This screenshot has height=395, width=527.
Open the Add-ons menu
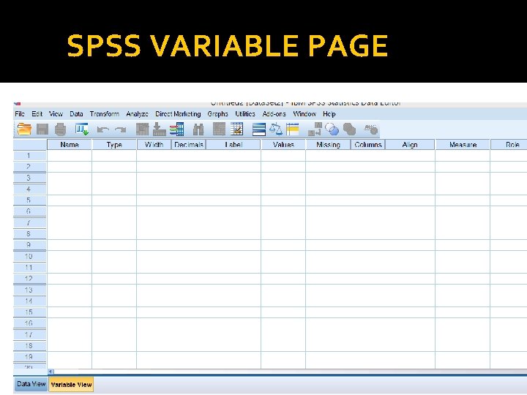point(274,114)
